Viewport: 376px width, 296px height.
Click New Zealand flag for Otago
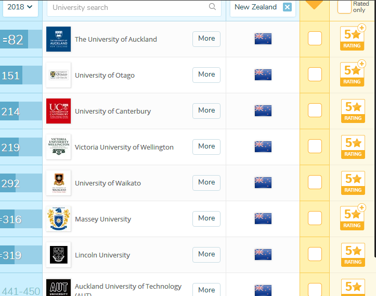click(263, 75)
